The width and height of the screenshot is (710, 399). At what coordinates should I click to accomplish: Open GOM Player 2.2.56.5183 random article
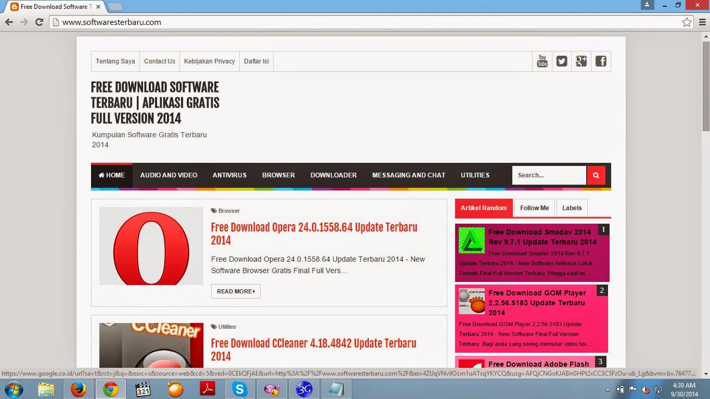click(x=537, y=303)
